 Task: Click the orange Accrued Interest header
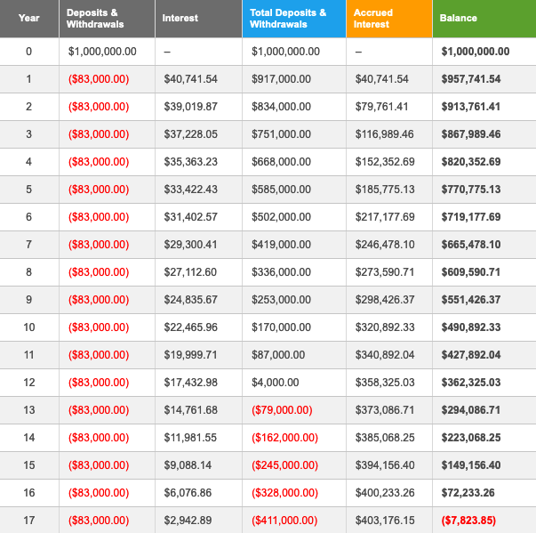click(374, 18)
